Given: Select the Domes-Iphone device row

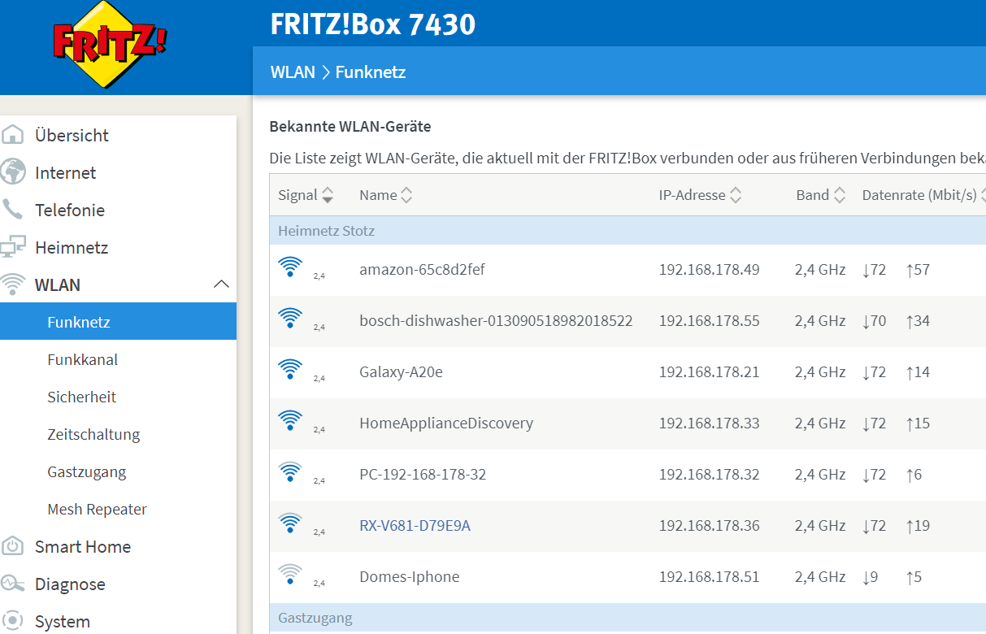Looking at the screenshot, I should 409,577.
